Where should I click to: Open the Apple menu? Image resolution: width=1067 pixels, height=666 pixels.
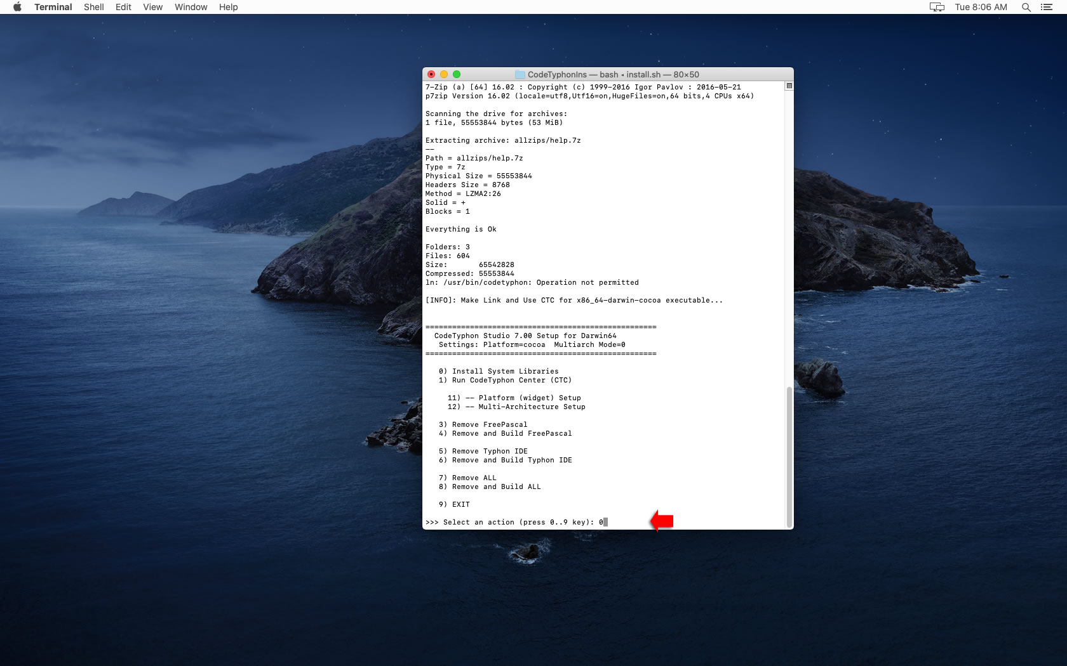17,7
